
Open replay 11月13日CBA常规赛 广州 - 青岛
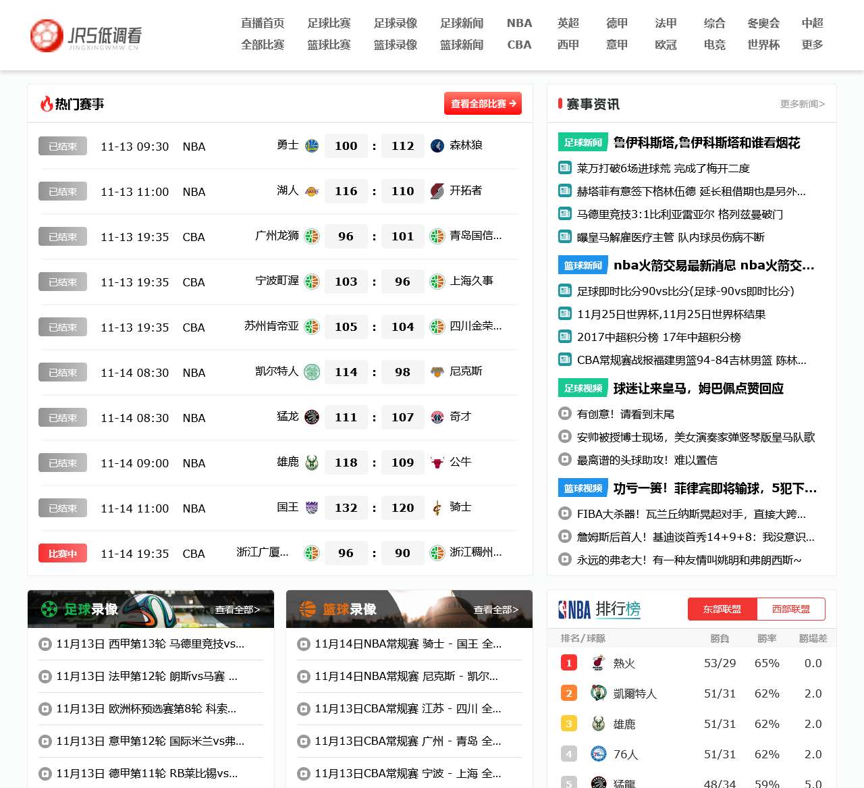pos(408,741)
